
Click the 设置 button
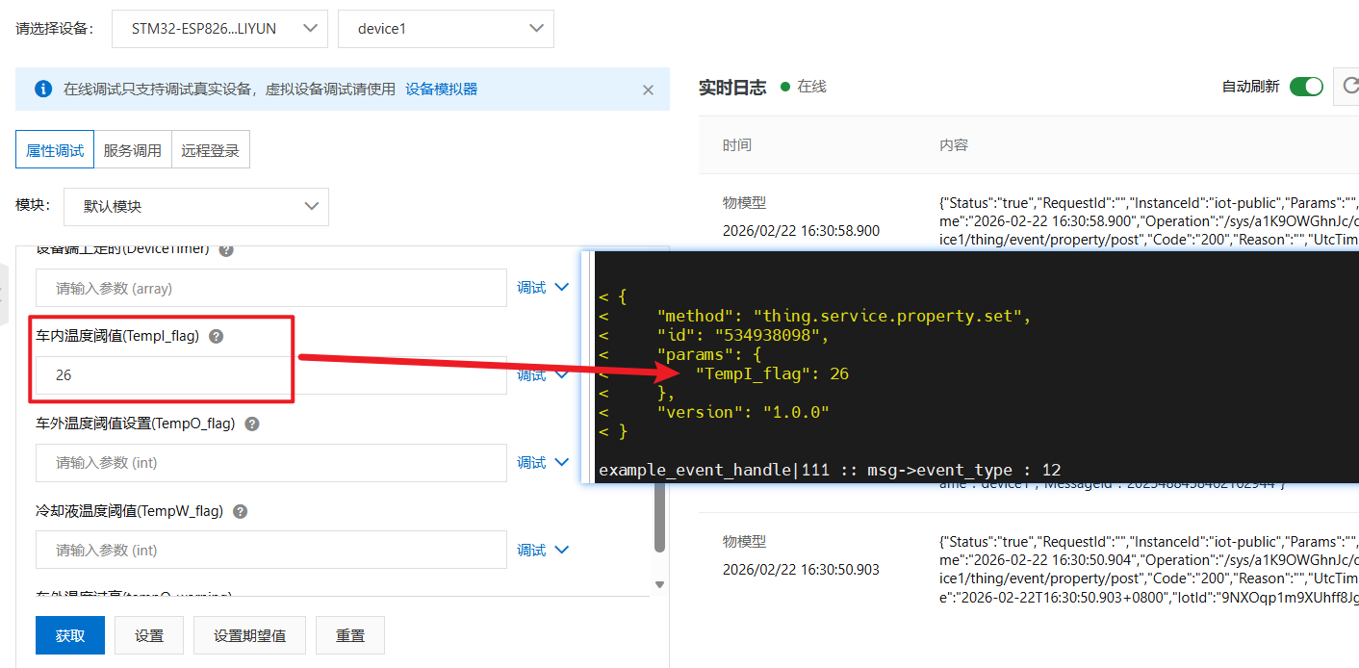[x=149, y=636]
